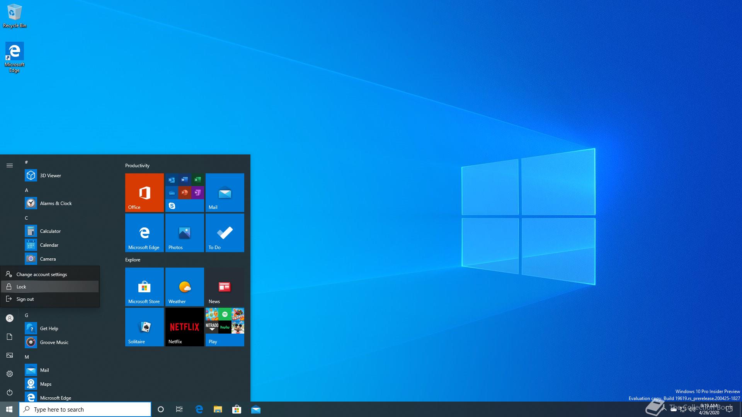Click the Explore group title
The image size is (742, 417).
(133, 260)
